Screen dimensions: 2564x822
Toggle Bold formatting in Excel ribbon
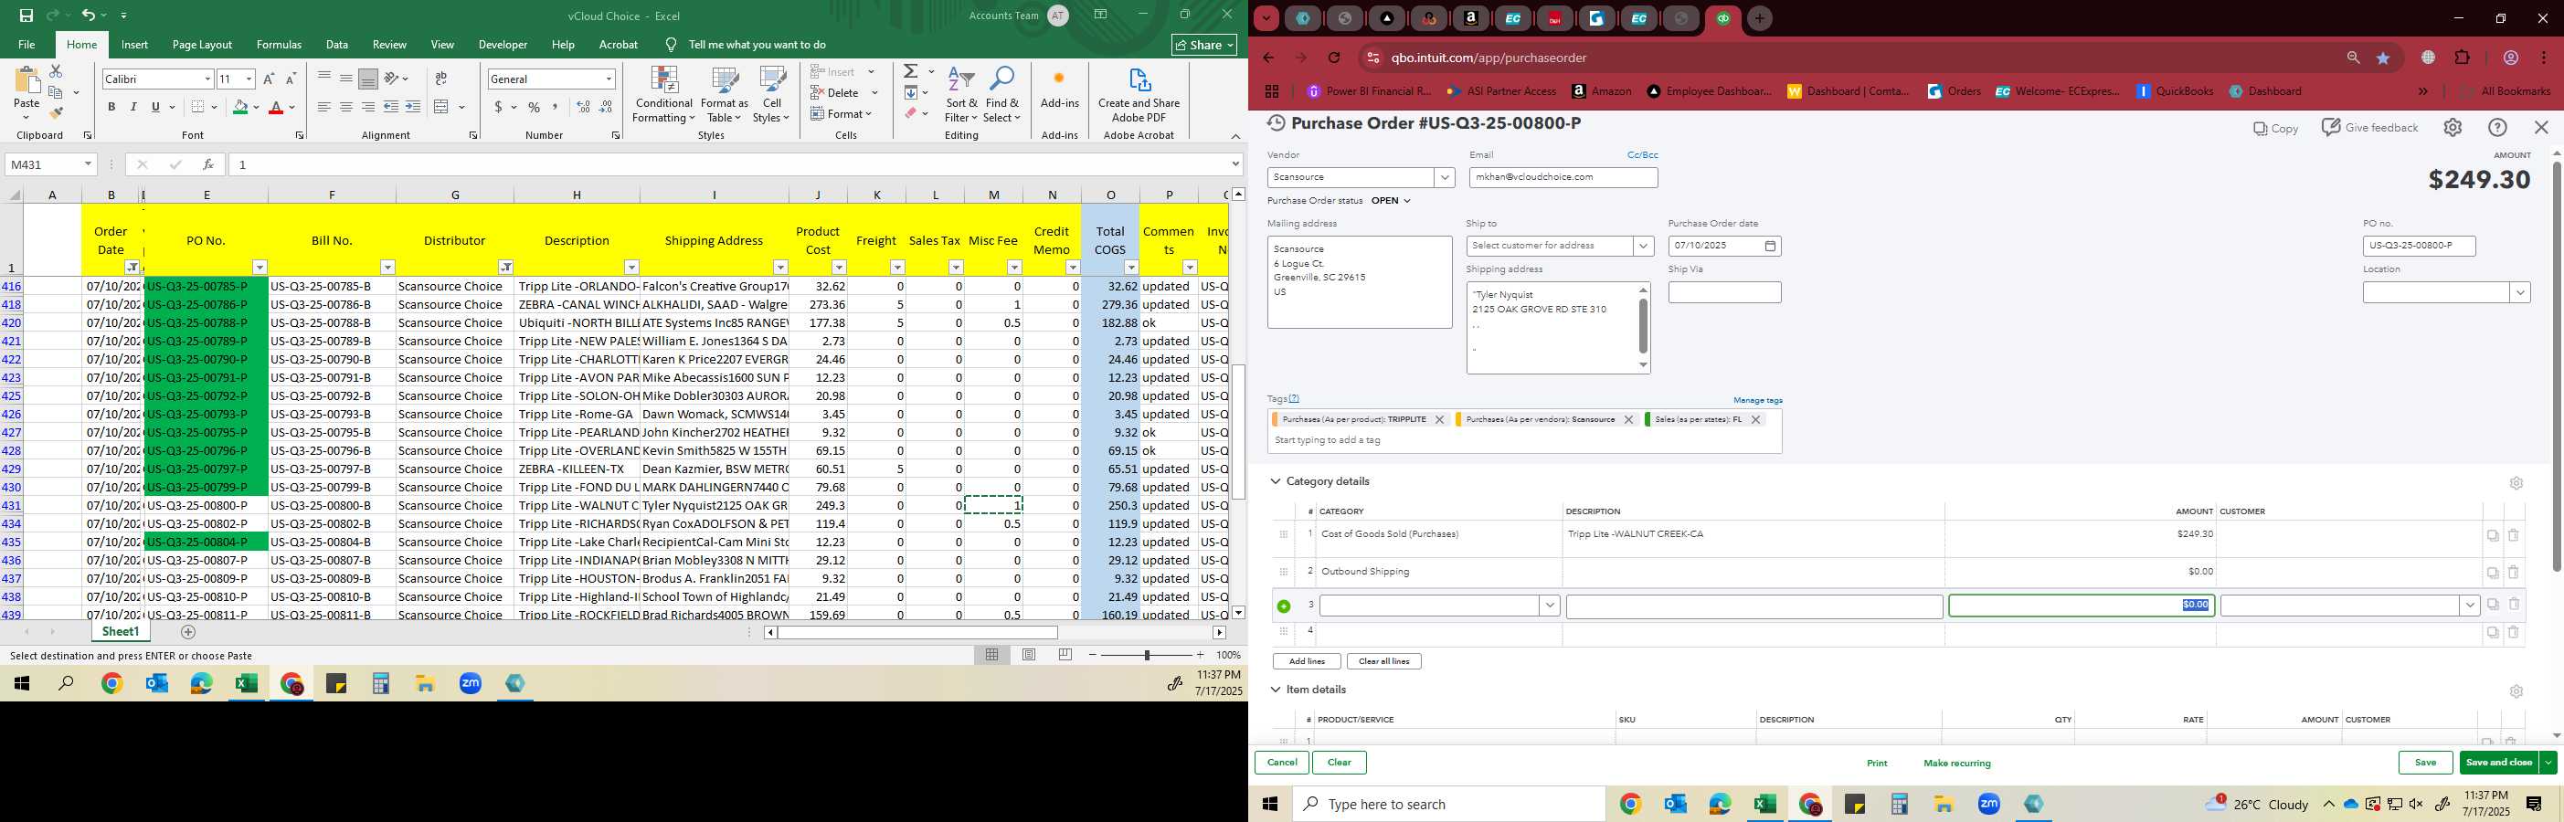[x=111, y=108]
